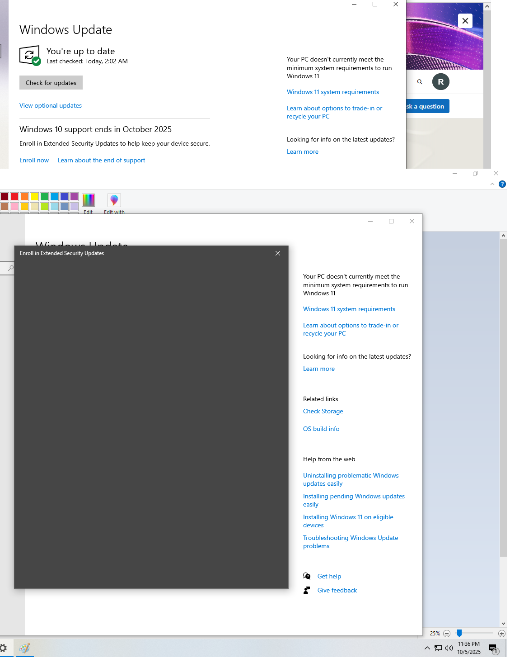Open trade-in or recycle link in upper window
Image resolution: width=510 pixels, height=658 pixels.
[x=334, y=112]
